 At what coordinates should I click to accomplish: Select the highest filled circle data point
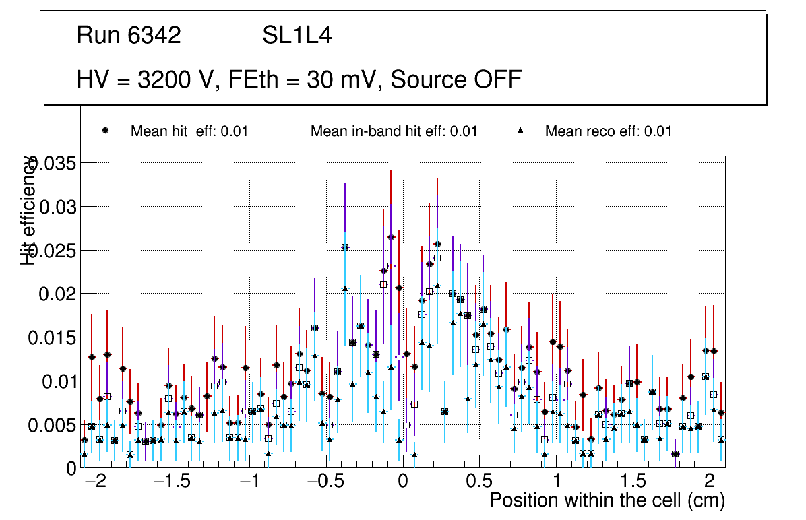click(x=391, y=237)
